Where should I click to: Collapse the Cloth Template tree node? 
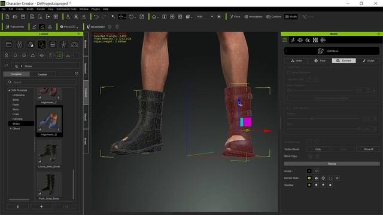click(x=10, y=90)
